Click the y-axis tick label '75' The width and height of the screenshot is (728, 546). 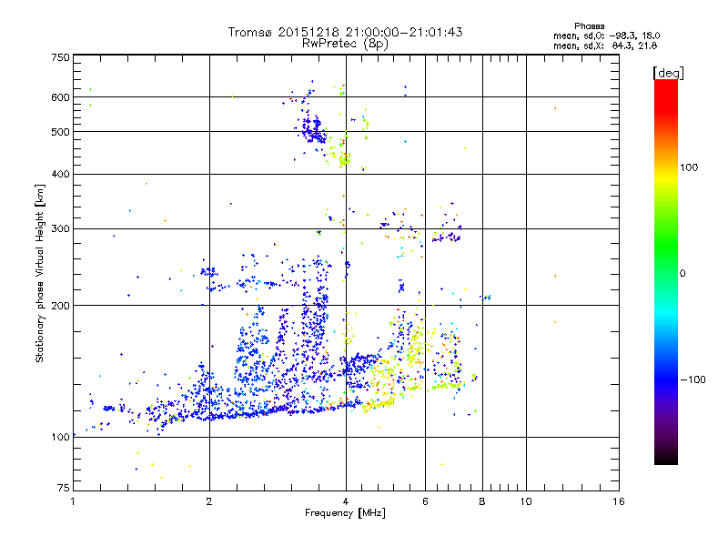pos(64,488)
